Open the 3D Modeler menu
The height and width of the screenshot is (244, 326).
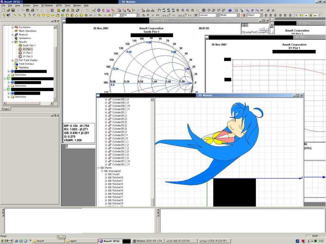(x=47, y=5)
